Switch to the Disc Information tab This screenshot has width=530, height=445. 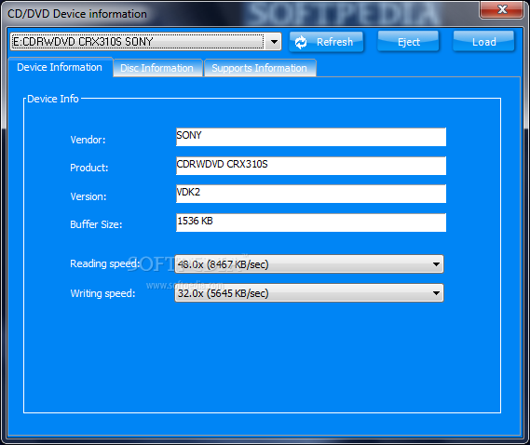[157, 68]
